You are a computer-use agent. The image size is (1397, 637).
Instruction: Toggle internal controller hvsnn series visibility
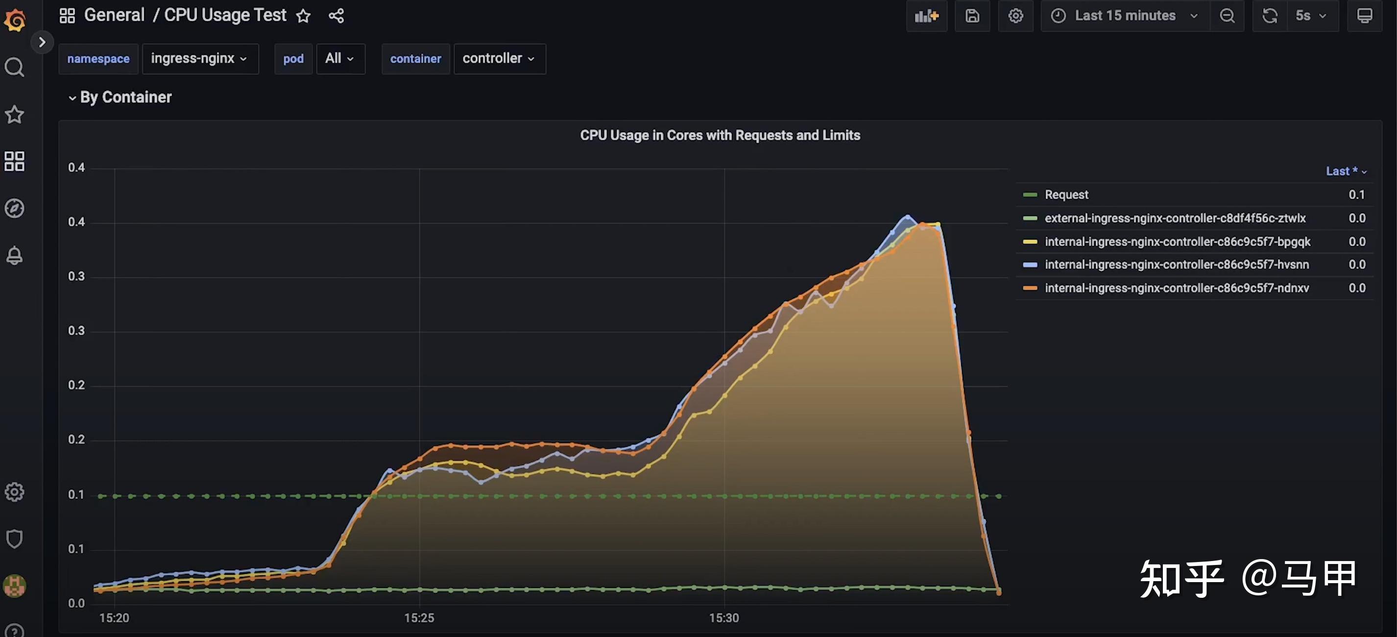coord(1176,265)
